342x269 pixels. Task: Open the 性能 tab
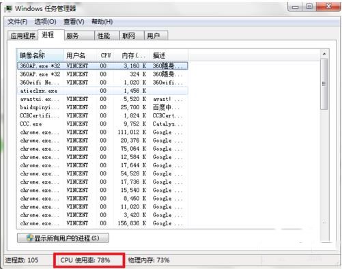coord(107,36)
